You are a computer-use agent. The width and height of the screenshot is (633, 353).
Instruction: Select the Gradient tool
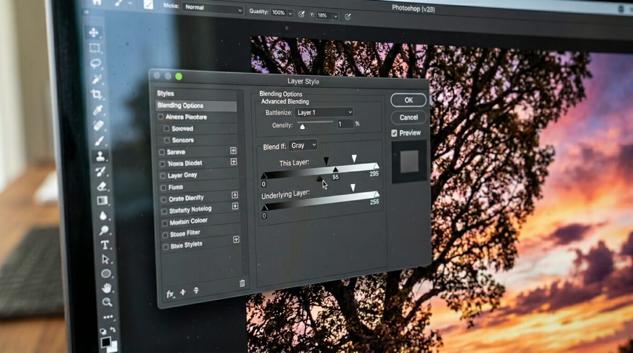102,201
